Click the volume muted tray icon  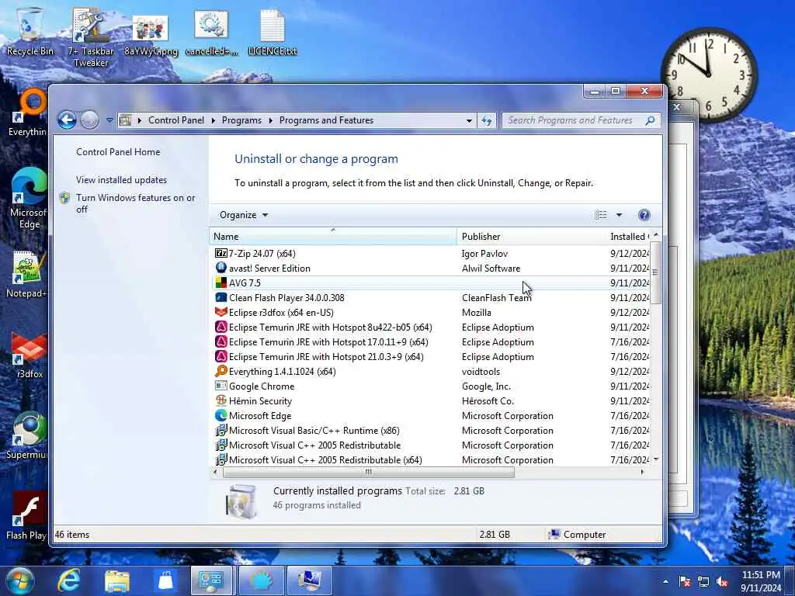(x=722, y=581)
